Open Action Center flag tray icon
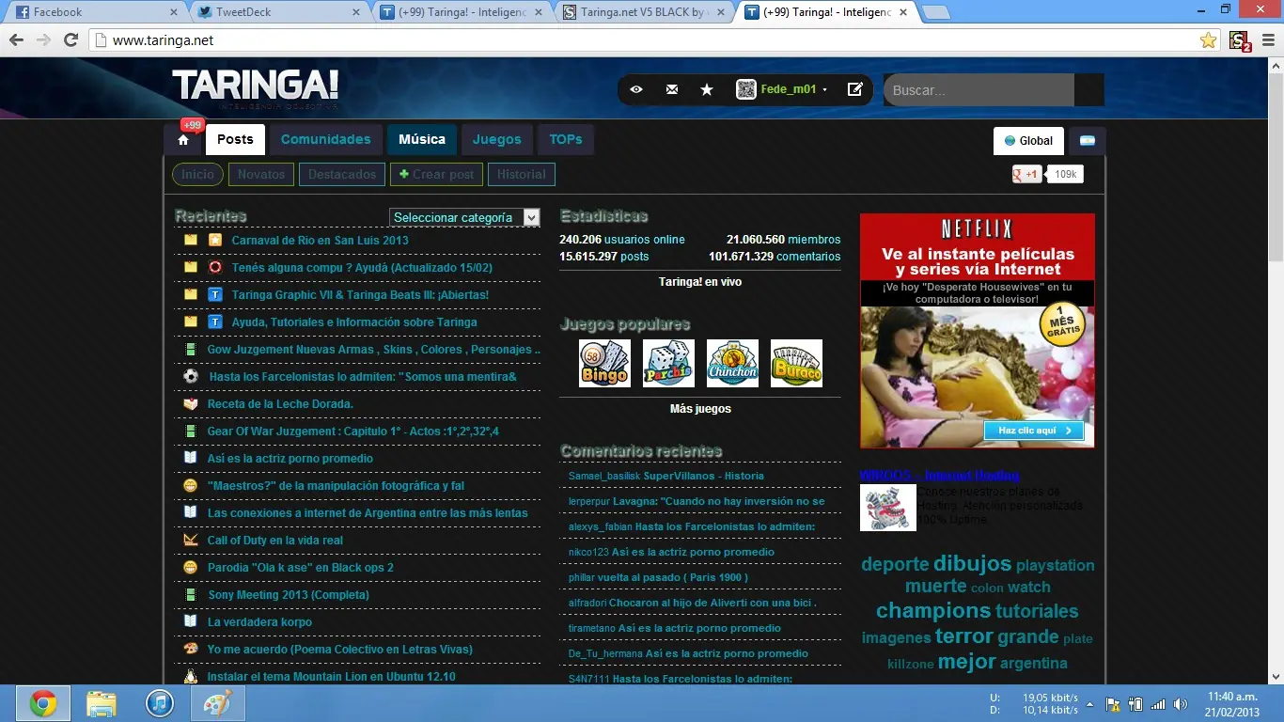Viewport: 1284px width, 722px height. [1112, 704]
